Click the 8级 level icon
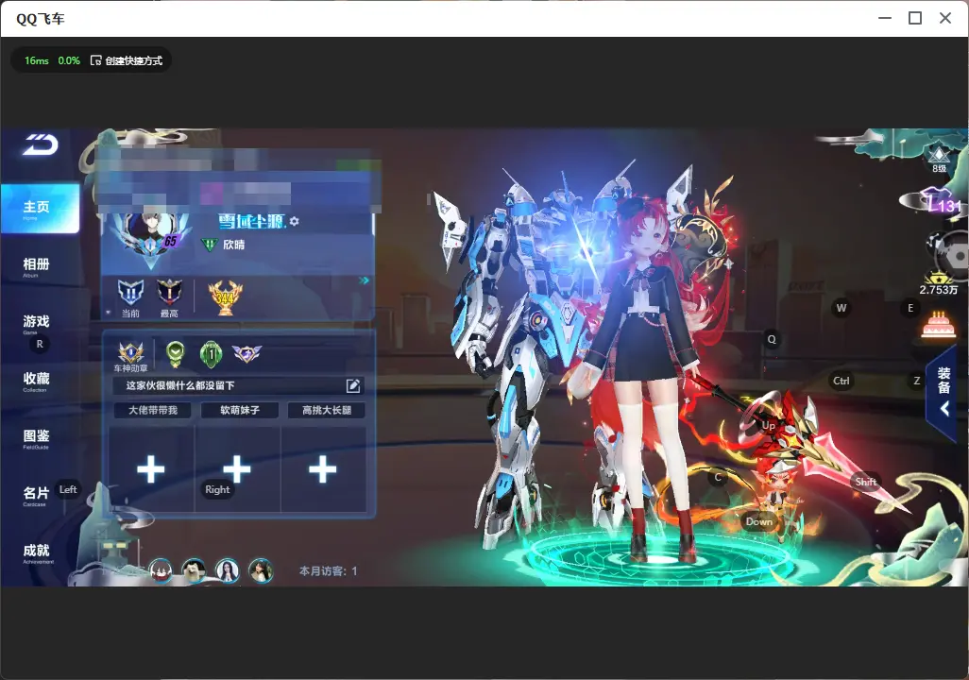 click(939, 159)
